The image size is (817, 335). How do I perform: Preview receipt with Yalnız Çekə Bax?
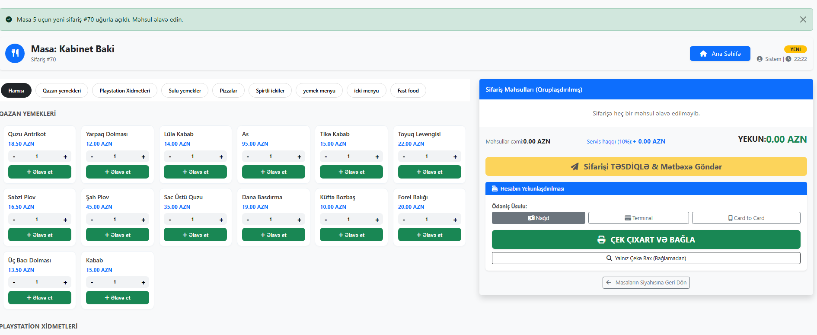coord(646,258)
